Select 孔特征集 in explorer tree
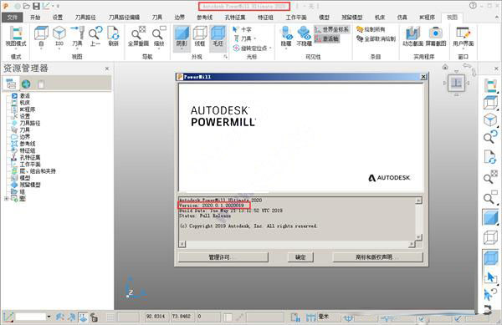Image resolution: width=502 pixels, height=325 pixels. coord(30,157)
